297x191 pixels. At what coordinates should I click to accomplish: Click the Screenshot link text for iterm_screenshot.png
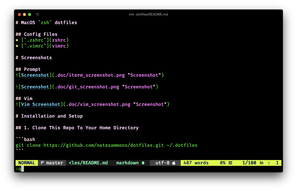click(x=35, y=75)
